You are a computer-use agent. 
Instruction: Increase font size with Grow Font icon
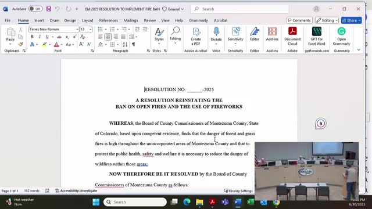(x=81, y=44)
